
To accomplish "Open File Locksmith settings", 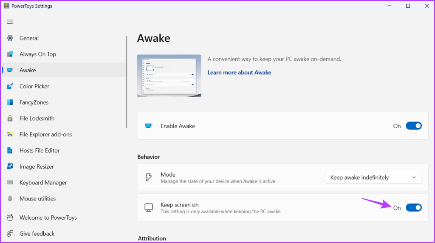I will 64,119.
